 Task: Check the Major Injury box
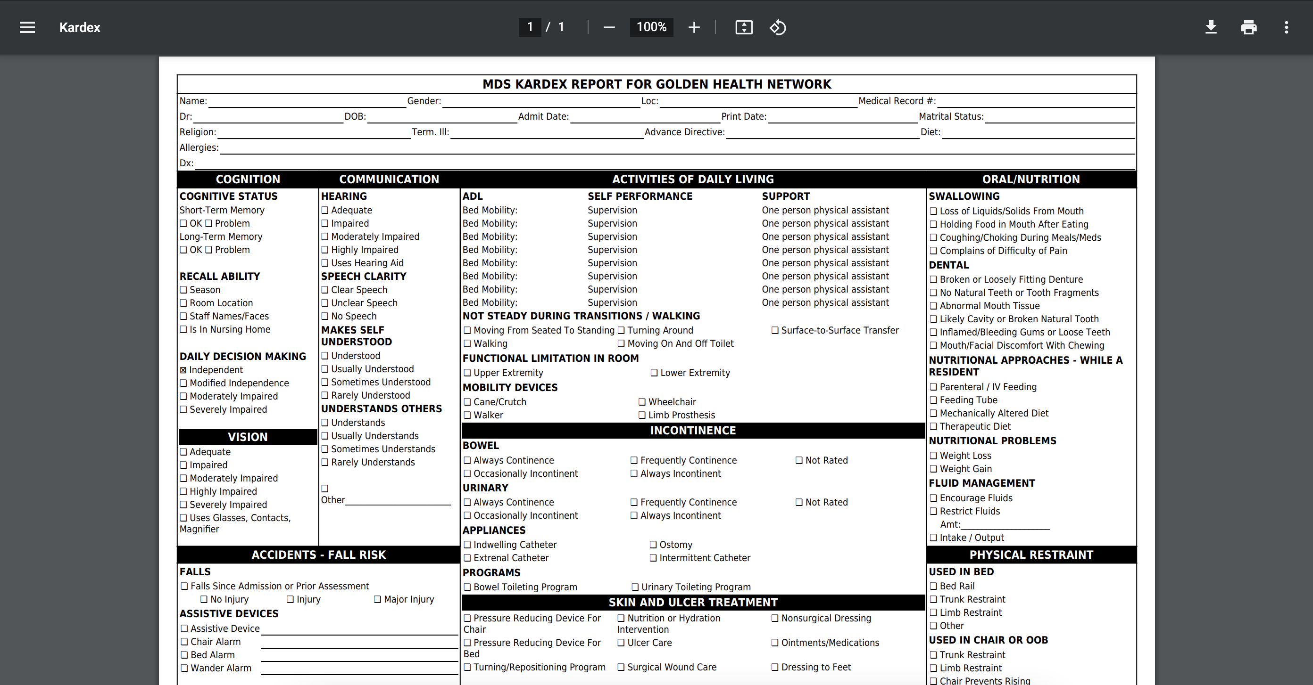[x=377, y=600]
